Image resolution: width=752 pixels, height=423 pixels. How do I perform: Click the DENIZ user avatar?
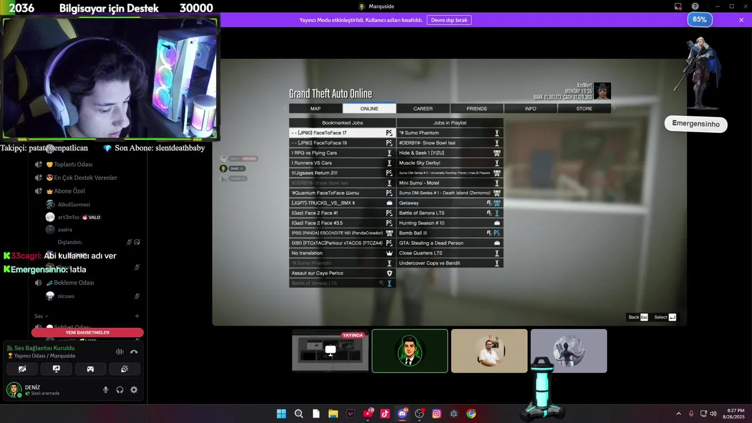coord(14,390)
